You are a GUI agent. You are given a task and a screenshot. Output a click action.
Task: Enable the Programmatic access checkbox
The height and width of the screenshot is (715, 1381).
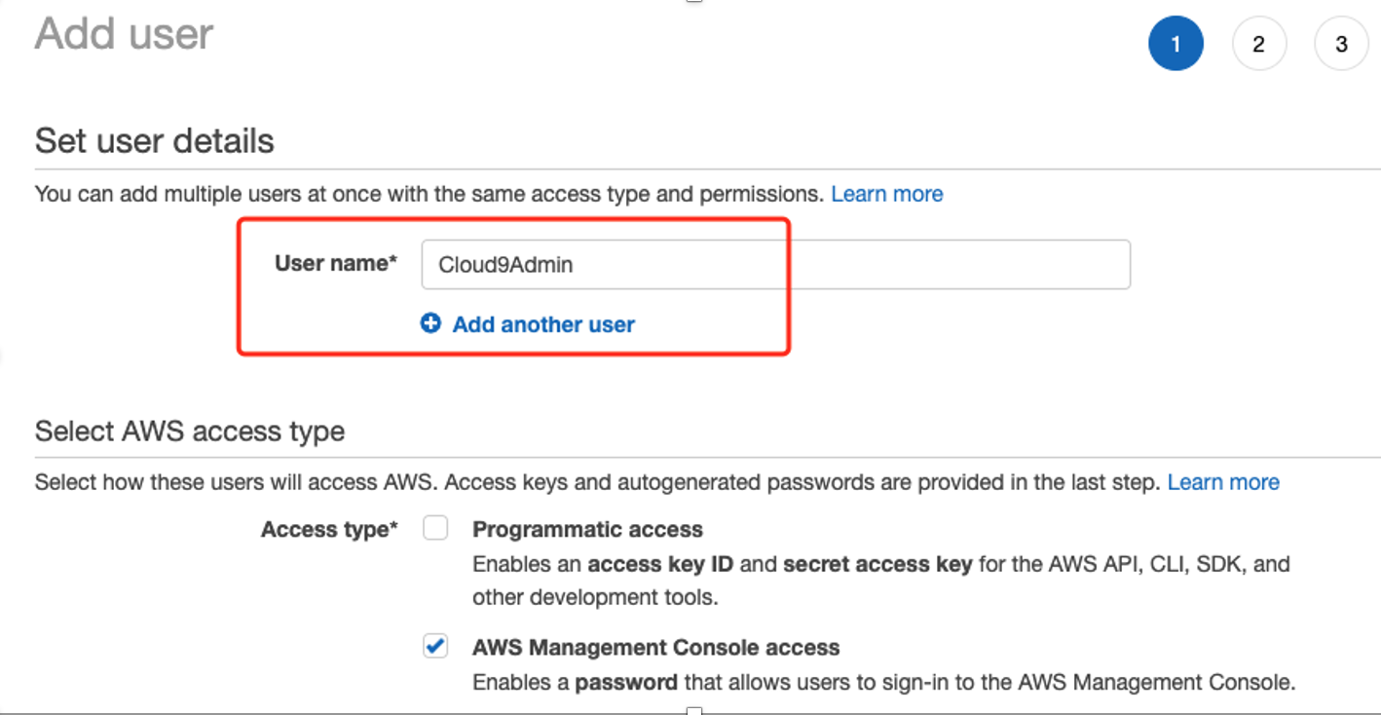pyautogui.click(x=435, y=528)
